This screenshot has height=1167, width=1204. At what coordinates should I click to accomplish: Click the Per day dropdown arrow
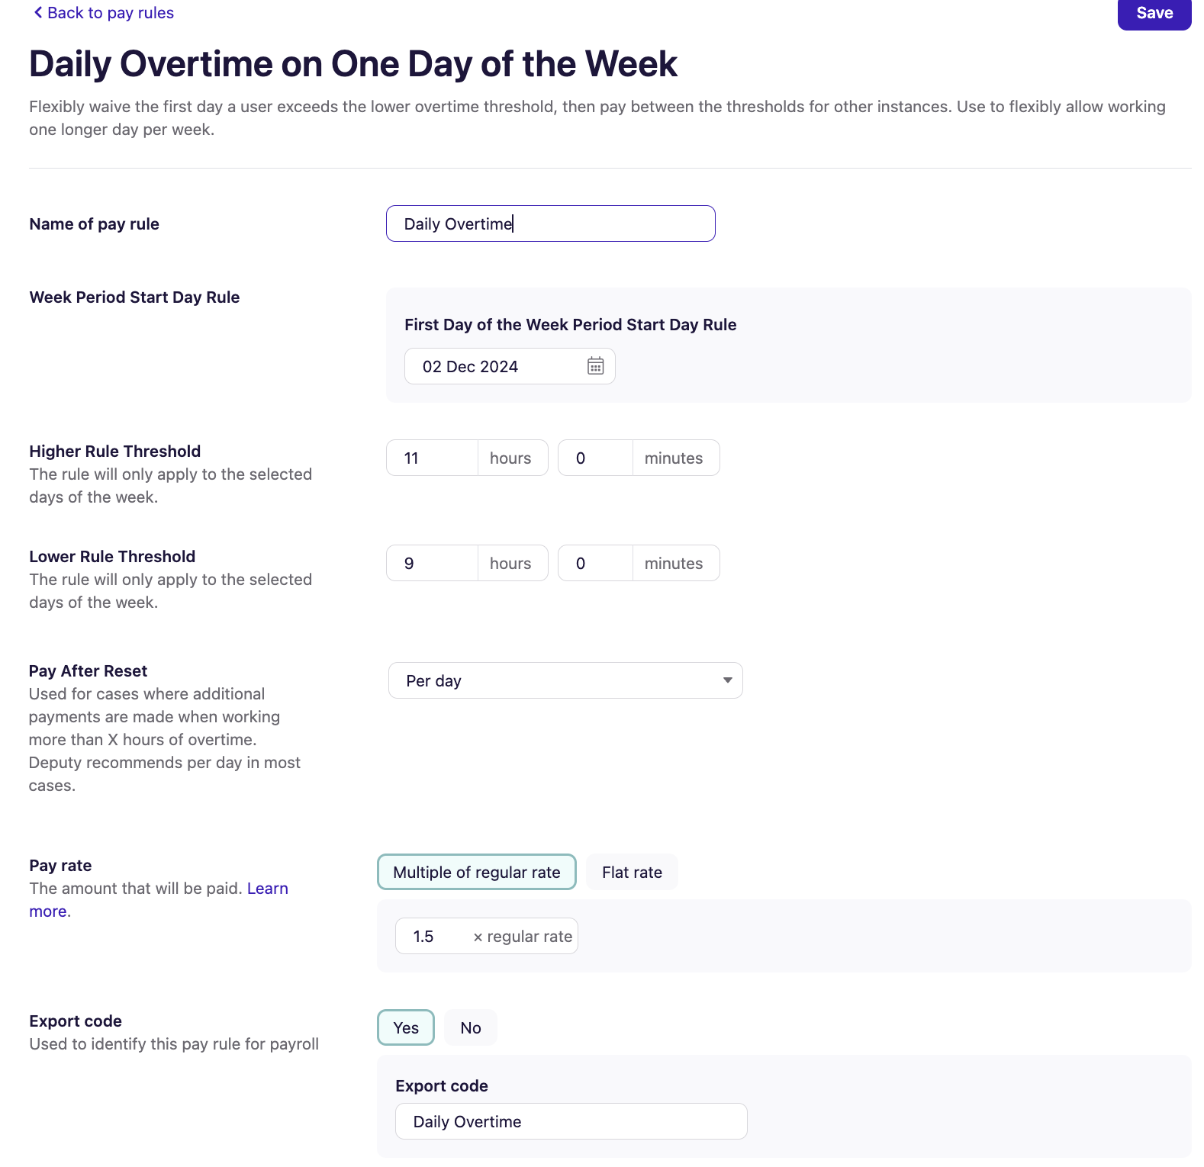pyautogui.click(x=727, y=680)
